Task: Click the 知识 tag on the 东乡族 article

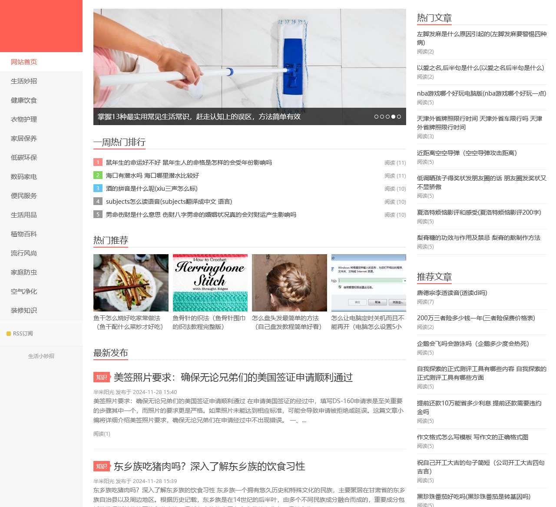Action: 102,466
